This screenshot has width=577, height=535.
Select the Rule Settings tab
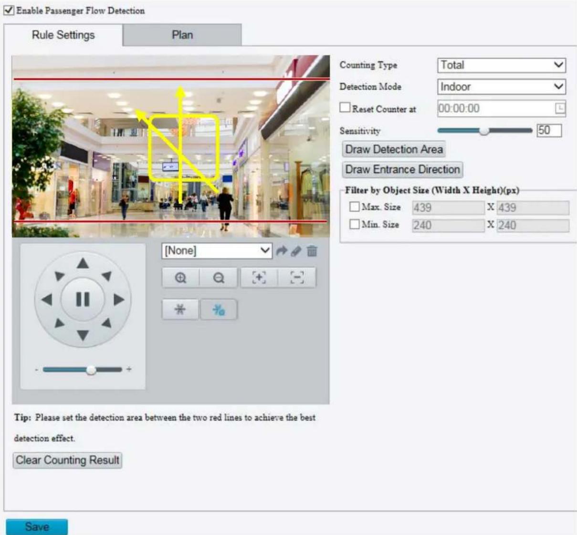[x=63, y=35]
